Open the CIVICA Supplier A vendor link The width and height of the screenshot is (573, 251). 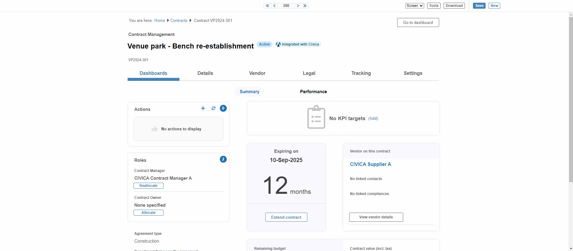pos(371,164)
